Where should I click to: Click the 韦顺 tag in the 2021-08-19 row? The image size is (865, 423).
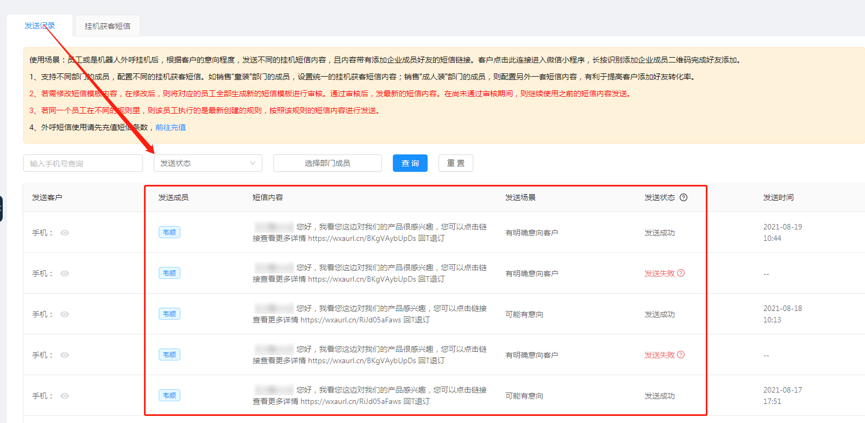pos(170,232)
